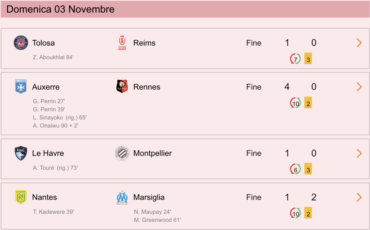
Task: Click scorer M. Greenwood 61'
Action: tap(158, 220)
